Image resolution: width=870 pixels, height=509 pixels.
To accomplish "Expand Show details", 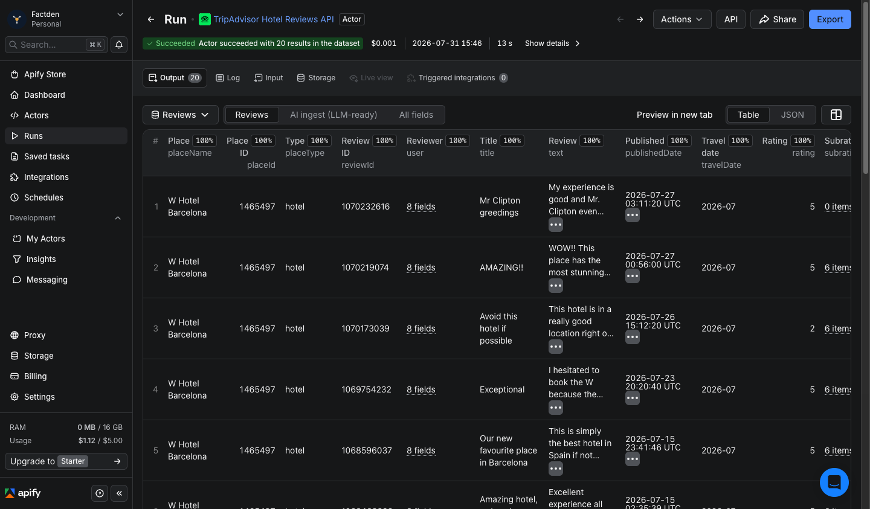I will tap(552, 43).
